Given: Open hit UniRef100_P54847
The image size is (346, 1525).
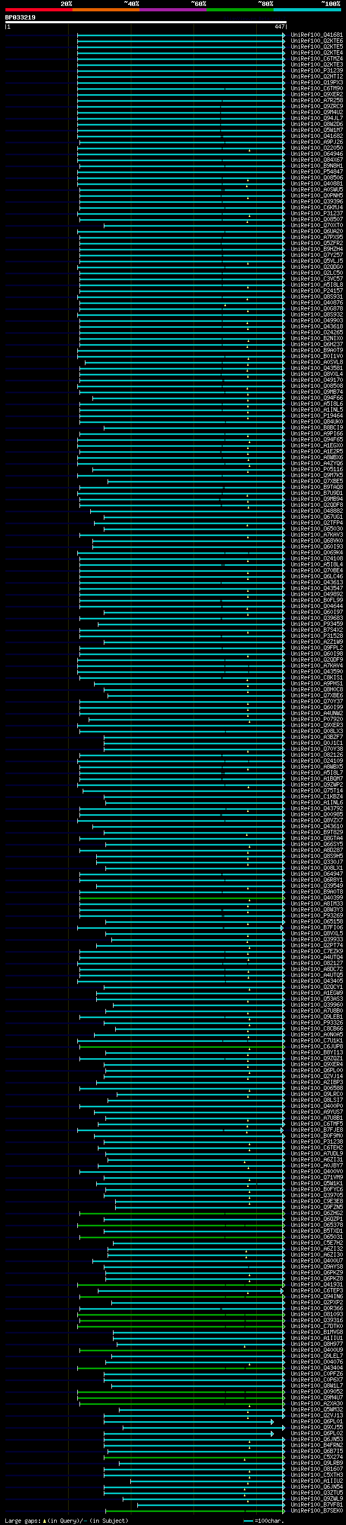Looking at the screenshot, I should pos(316,171).
